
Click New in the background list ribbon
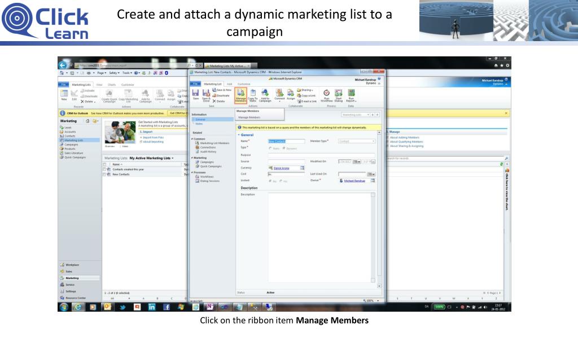tap(64, 95)
